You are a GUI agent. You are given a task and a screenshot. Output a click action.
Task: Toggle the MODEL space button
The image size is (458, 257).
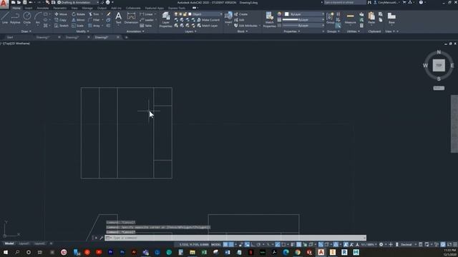click(x=216, y=244)
